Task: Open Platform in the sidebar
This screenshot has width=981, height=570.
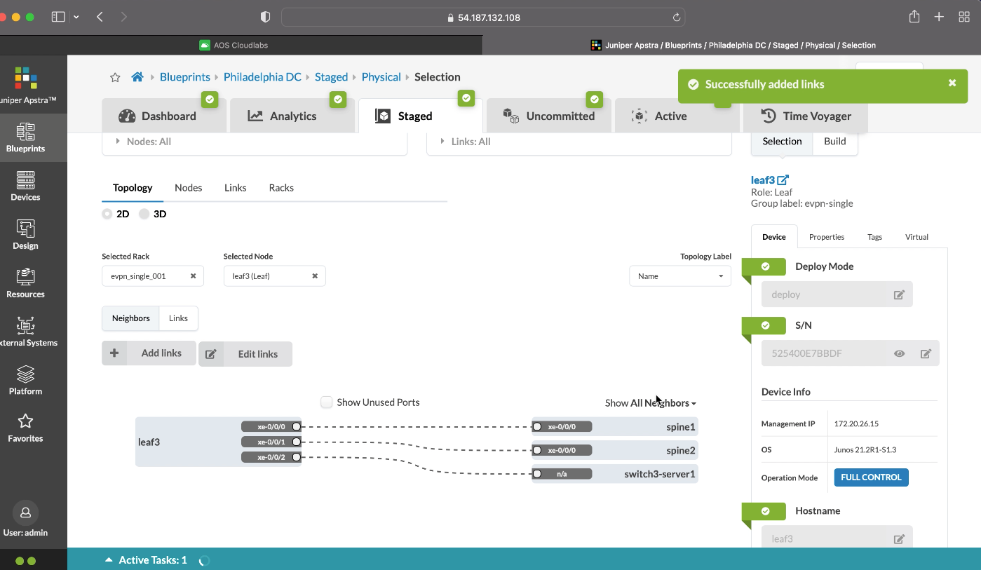Action: click(x=26, y=380)
